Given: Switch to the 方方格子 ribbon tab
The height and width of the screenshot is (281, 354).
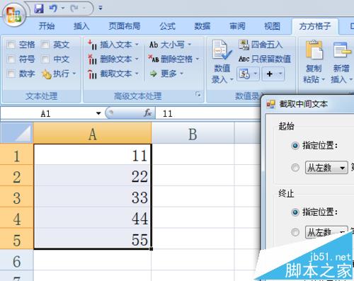Looking at the screenshot, I should [314, 26].
